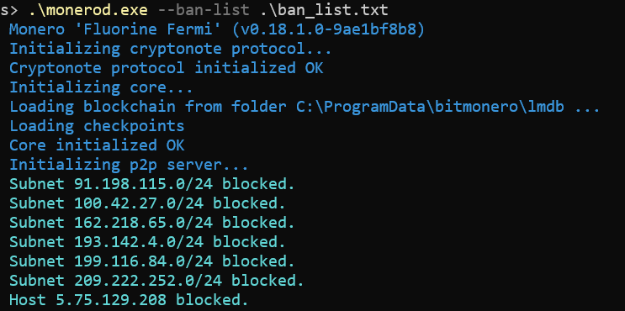Screen dimensions: 625x311
Task: Click the command prompt "s>" marker
Action: (9, 11)
